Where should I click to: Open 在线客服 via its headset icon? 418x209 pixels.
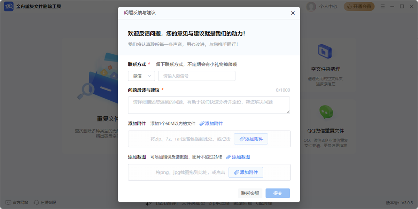point(36,201)
